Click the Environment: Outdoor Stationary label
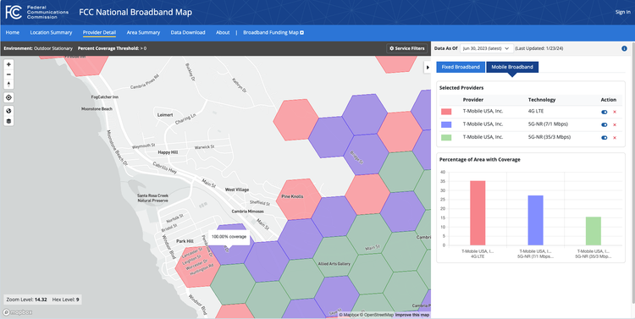This screenshot has height=319, width=635. 38,48
